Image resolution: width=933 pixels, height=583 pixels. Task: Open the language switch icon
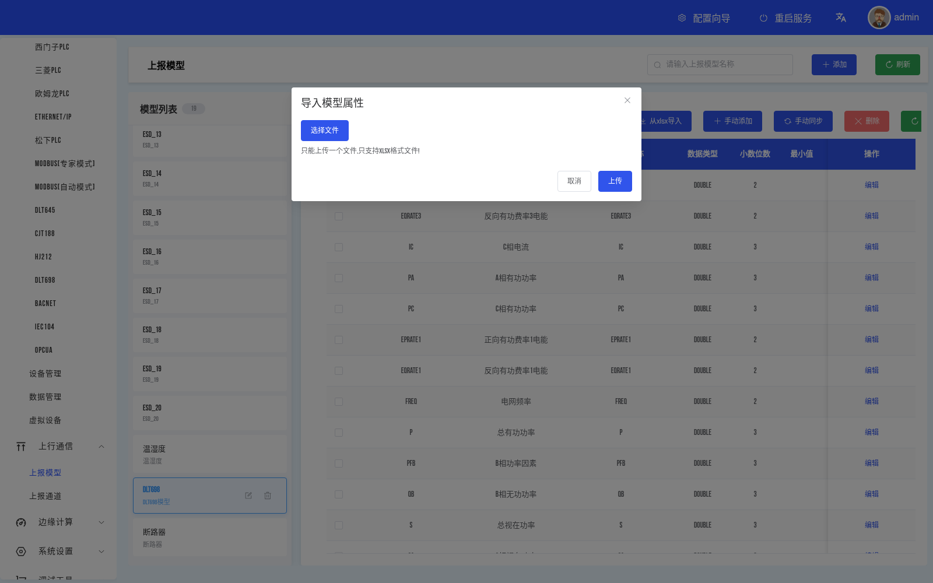click(841, 17)
